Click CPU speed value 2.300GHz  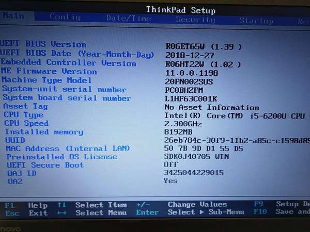click(183, 124)
